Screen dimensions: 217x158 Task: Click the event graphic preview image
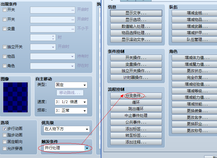coord(15,97)
